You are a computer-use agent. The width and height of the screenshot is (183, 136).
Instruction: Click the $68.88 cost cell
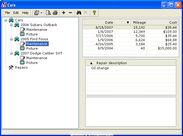click(x=163, y=40)
